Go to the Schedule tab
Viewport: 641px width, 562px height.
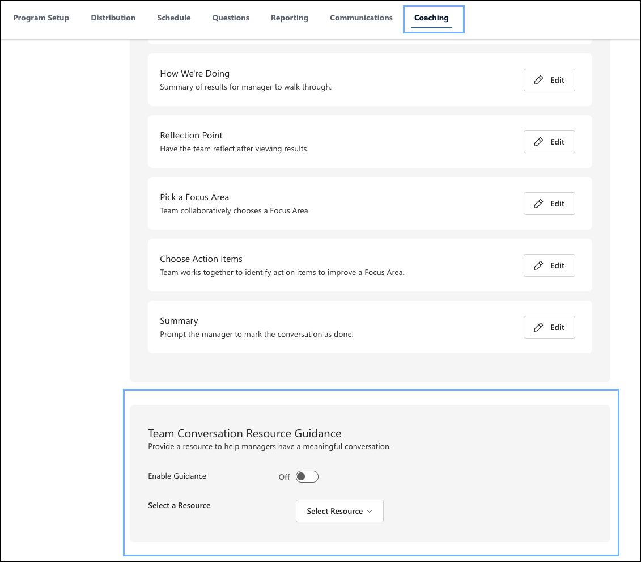173,18
